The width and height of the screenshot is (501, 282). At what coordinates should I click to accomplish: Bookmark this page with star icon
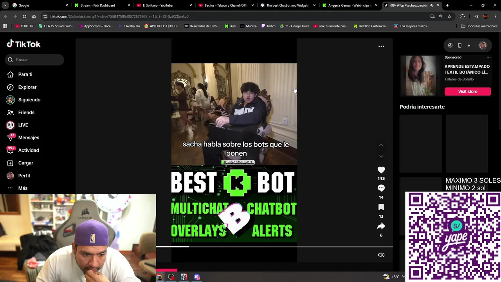click(x=449, y=16)
